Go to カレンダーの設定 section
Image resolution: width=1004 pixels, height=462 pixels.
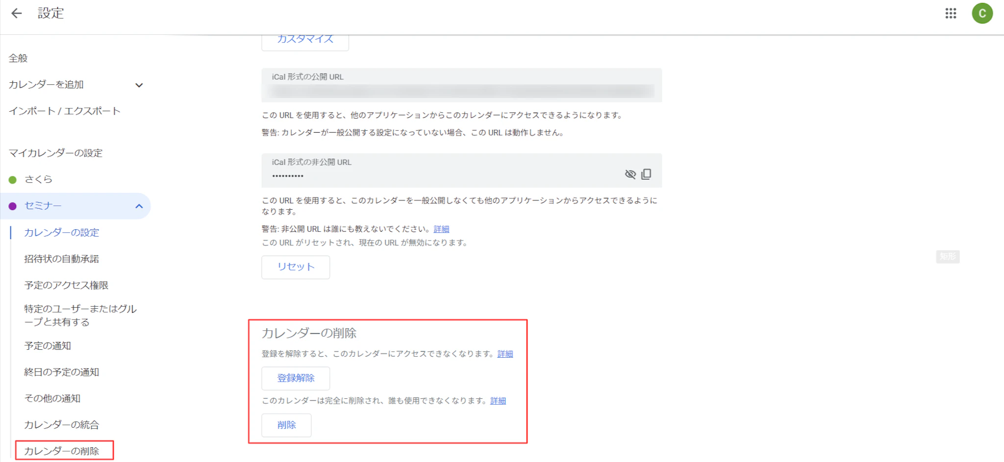pos(62,233)
